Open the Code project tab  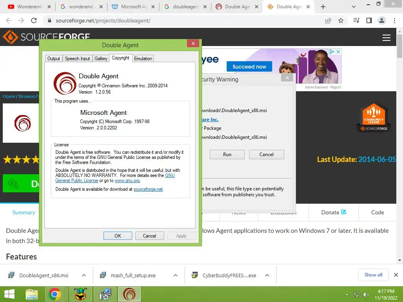(x=377, y=212)
